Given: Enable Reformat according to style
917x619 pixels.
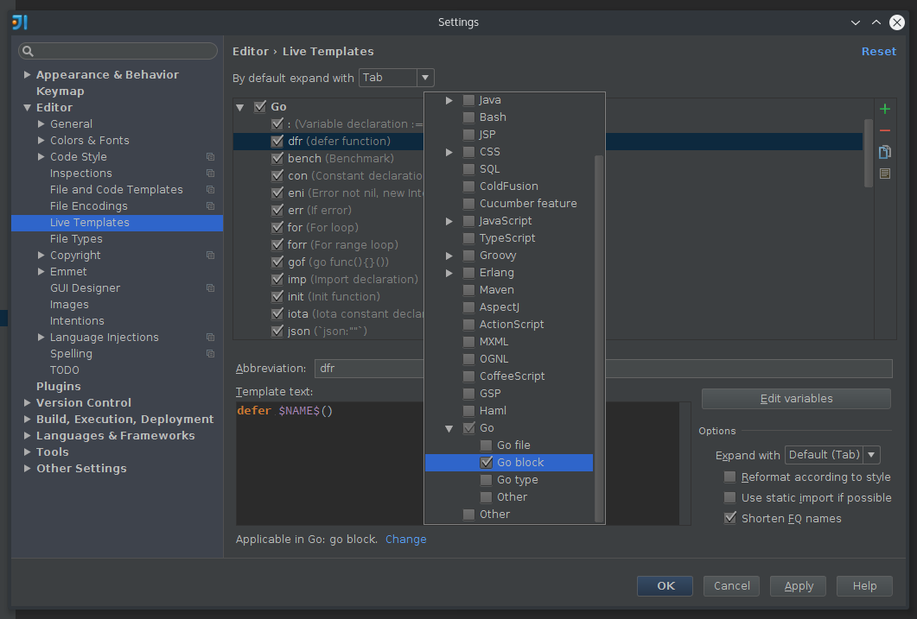Looking at the screenshot, I should point(730,477).
